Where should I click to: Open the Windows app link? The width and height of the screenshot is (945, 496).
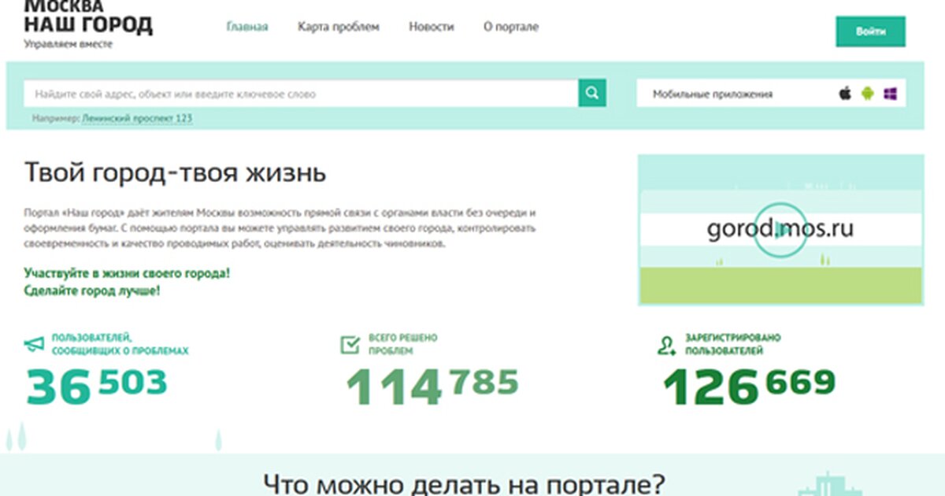(890, 94)
